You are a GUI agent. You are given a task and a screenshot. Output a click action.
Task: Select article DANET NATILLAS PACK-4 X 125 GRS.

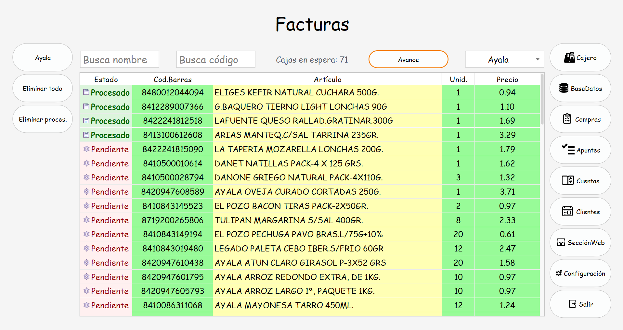328,163
